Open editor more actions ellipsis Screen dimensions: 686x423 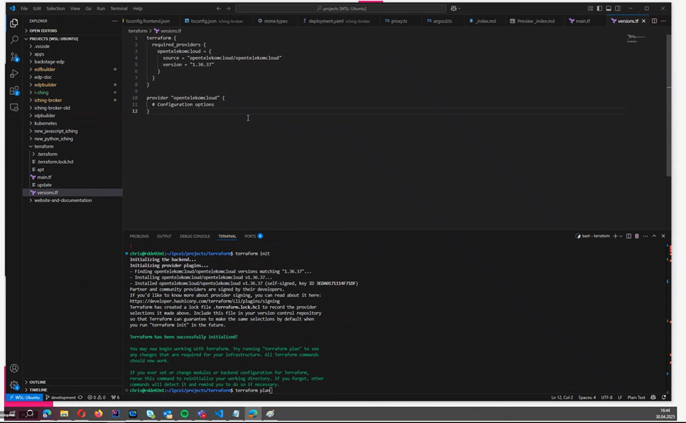663,21
